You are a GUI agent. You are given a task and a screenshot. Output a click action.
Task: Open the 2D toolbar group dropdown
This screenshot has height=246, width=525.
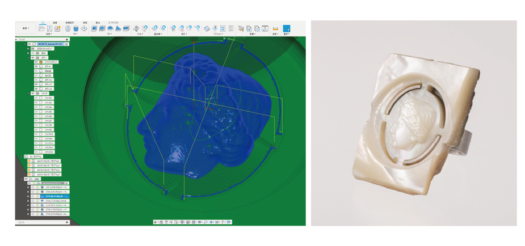[x=75, y=34]
